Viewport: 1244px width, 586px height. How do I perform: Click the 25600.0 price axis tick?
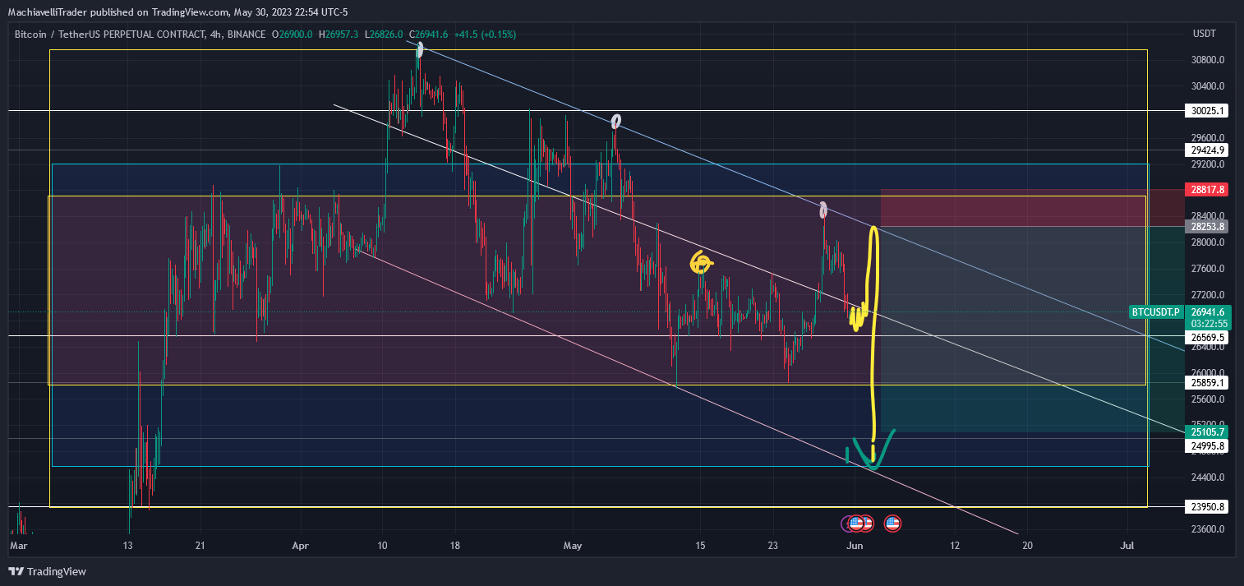[x=1207, y=399]
